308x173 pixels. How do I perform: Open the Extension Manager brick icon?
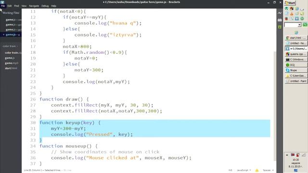[x=280, y=20]
